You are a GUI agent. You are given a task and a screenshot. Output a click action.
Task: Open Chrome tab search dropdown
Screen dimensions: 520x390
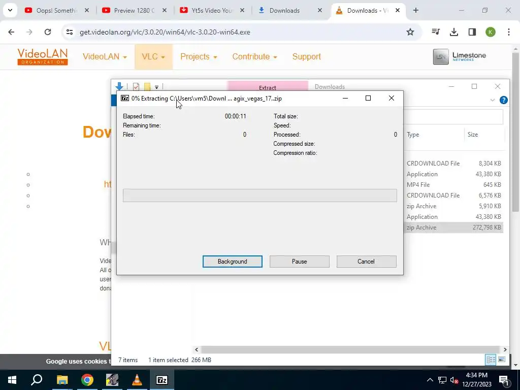[x=10, y=10]
